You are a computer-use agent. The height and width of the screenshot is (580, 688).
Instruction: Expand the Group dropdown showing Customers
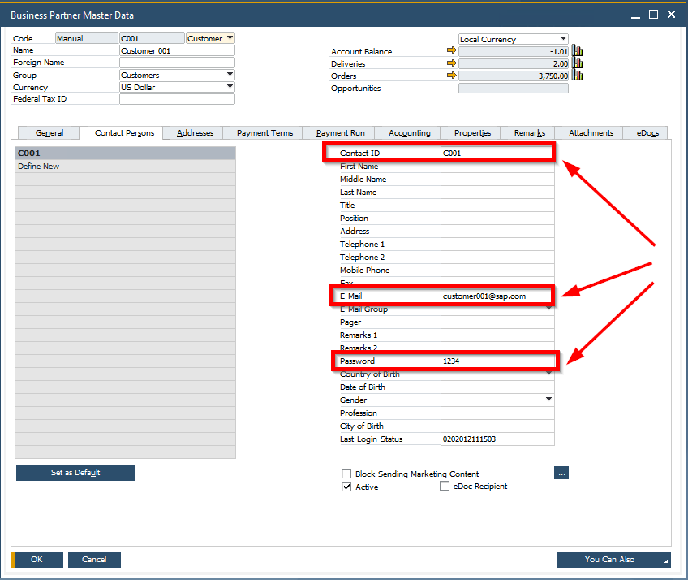point(228,75)
